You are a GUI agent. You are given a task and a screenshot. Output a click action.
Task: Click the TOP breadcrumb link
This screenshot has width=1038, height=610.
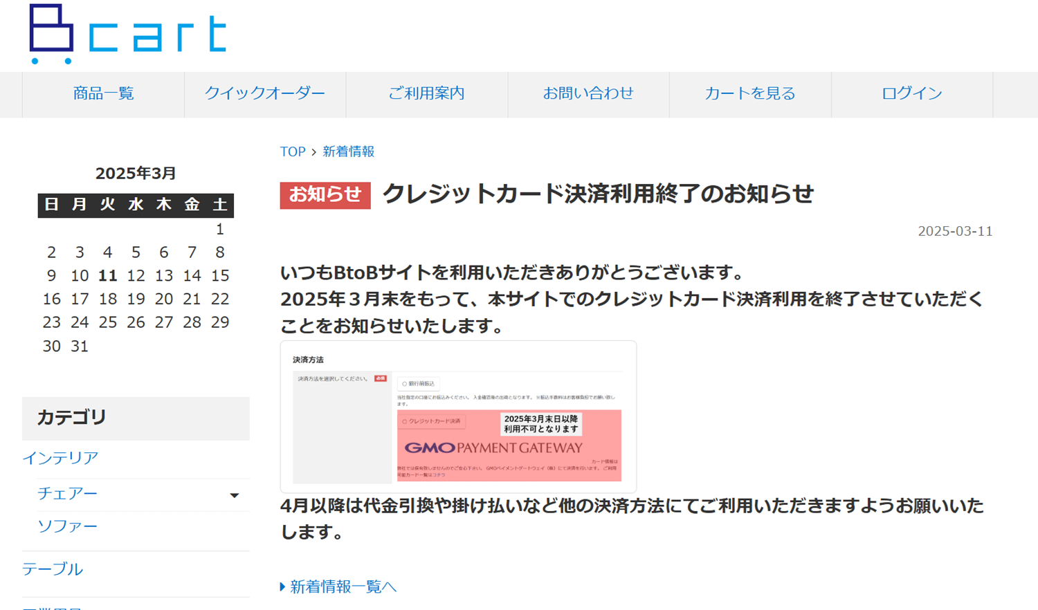pos(293,151)
